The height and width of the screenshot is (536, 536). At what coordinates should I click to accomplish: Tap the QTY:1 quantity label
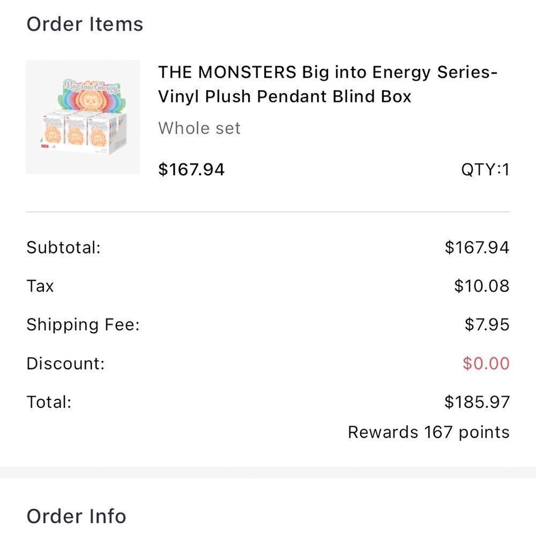click(485, 169)
